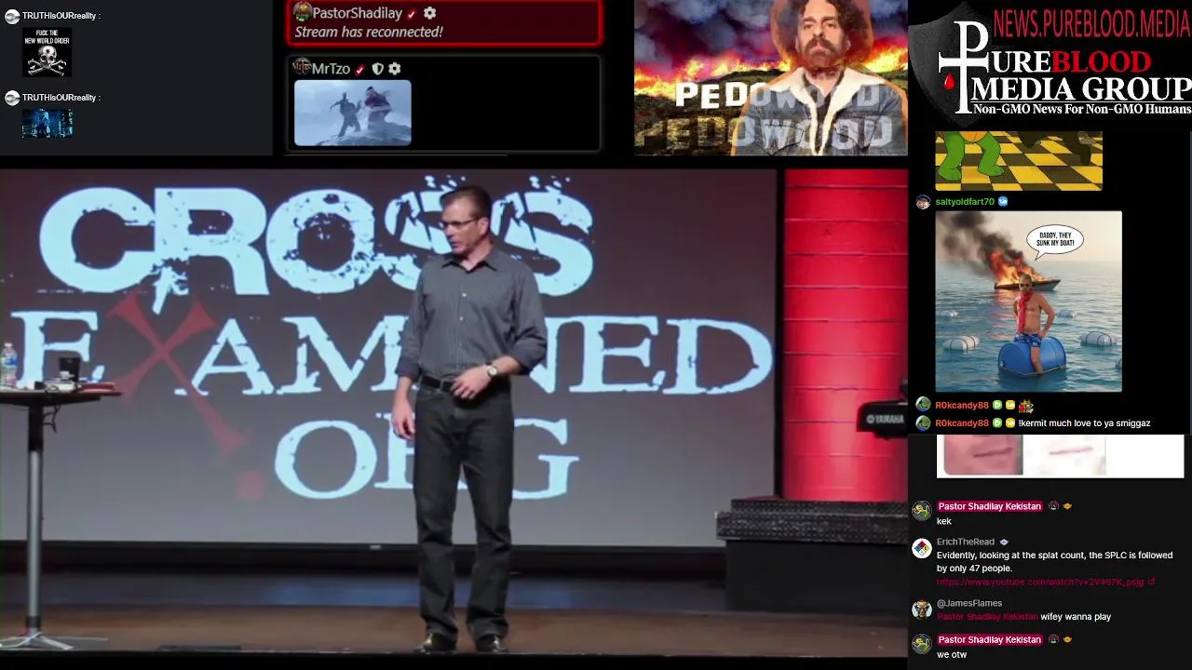Click the PastorShadilay username in the top chat
This screenshot has height=670, width=1192.
(357, 13)
